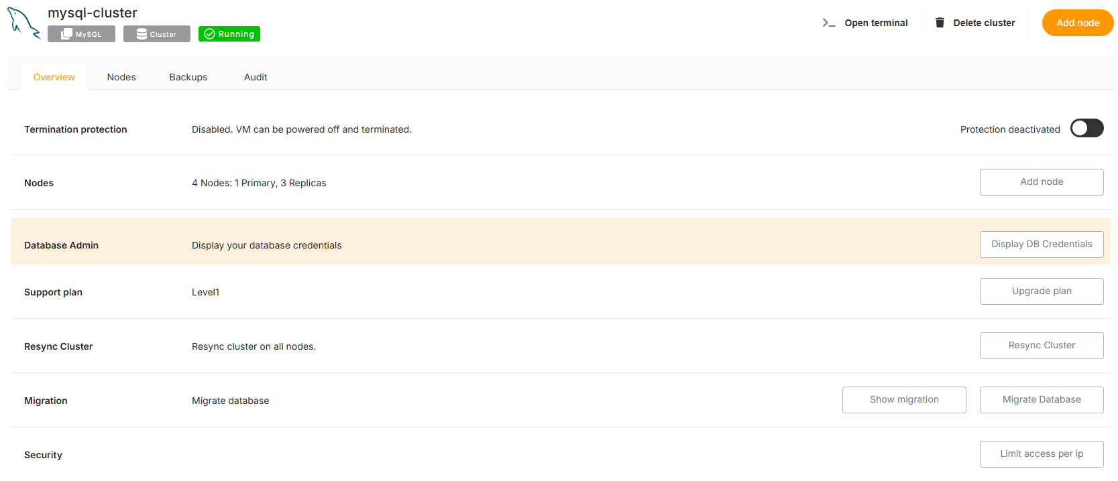
Task: Click the Migrate Database button
Action: point(1041,400)
